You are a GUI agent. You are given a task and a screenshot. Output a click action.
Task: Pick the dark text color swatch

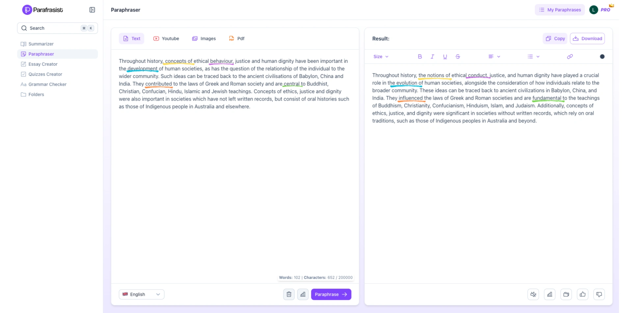point(602,57)
